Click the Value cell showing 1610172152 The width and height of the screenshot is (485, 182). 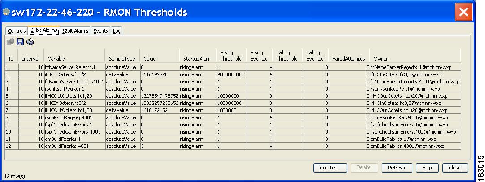155,110
